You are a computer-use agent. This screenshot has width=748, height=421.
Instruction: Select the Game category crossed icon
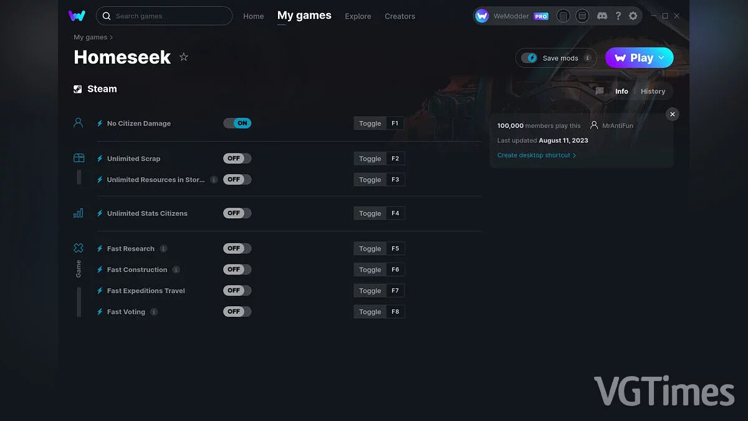(78, 248)
